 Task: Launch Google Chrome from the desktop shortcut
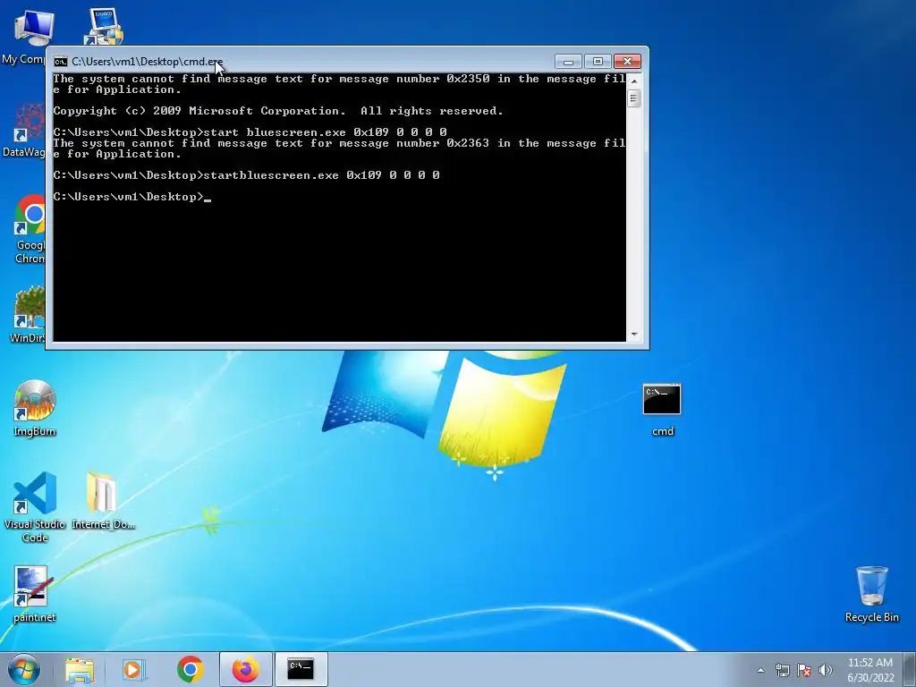[30, 229]
